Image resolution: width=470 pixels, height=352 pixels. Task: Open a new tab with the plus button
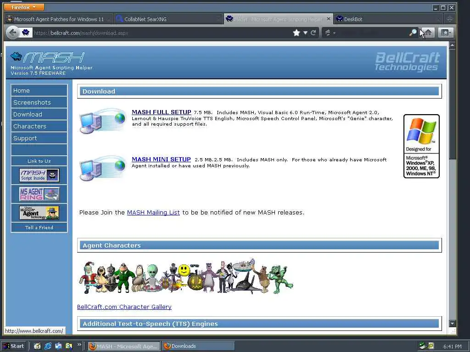(x=449, y=19)
